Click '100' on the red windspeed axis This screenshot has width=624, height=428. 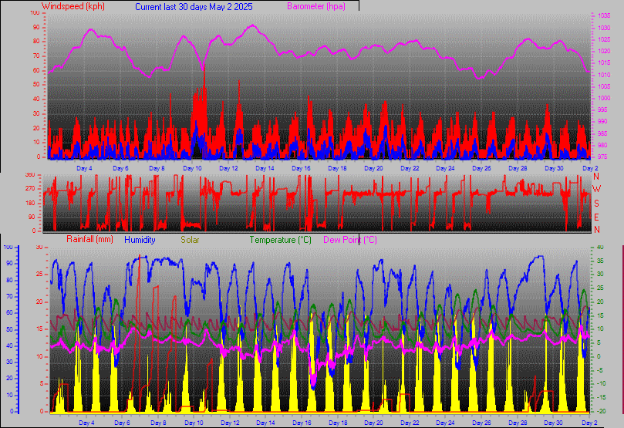pos(35,13)
